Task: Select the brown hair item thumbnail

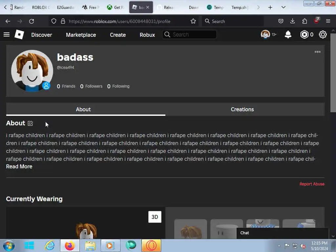Action: 191,229
